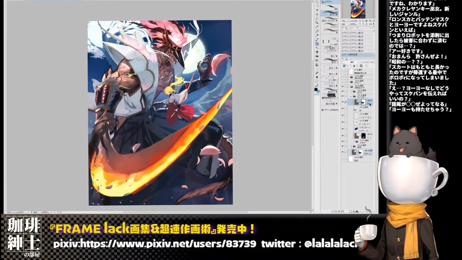
Task: Show the hidden デザイン folder
Action: point(343,82)
